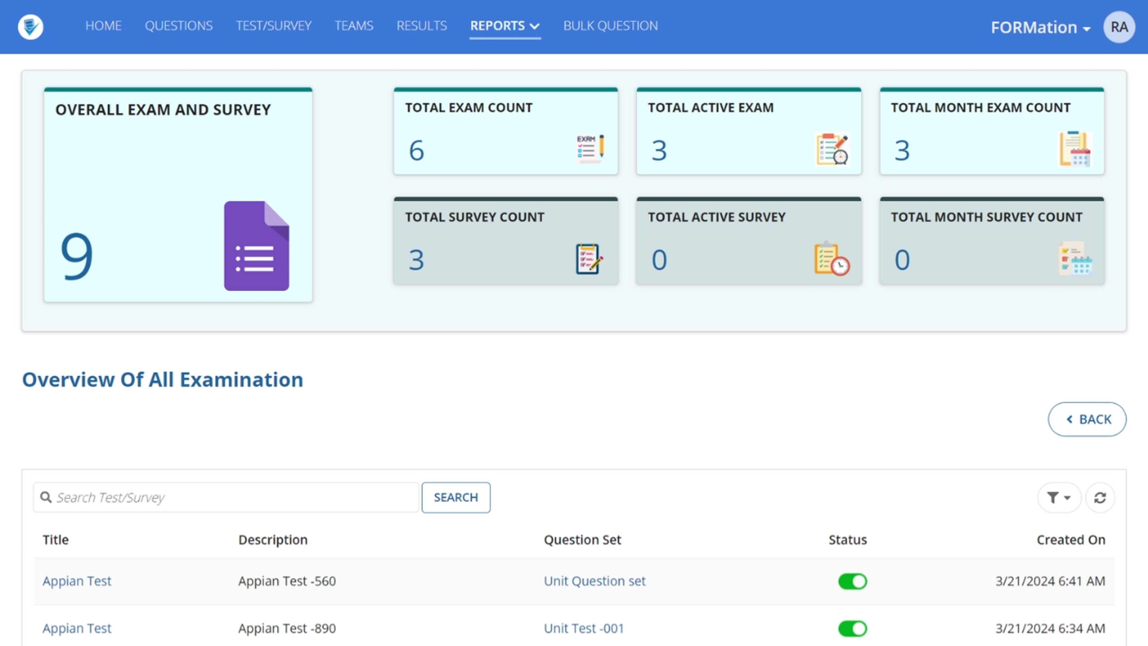
Task: Focus the Search Test/Survey input field
Action: [226, 498]
